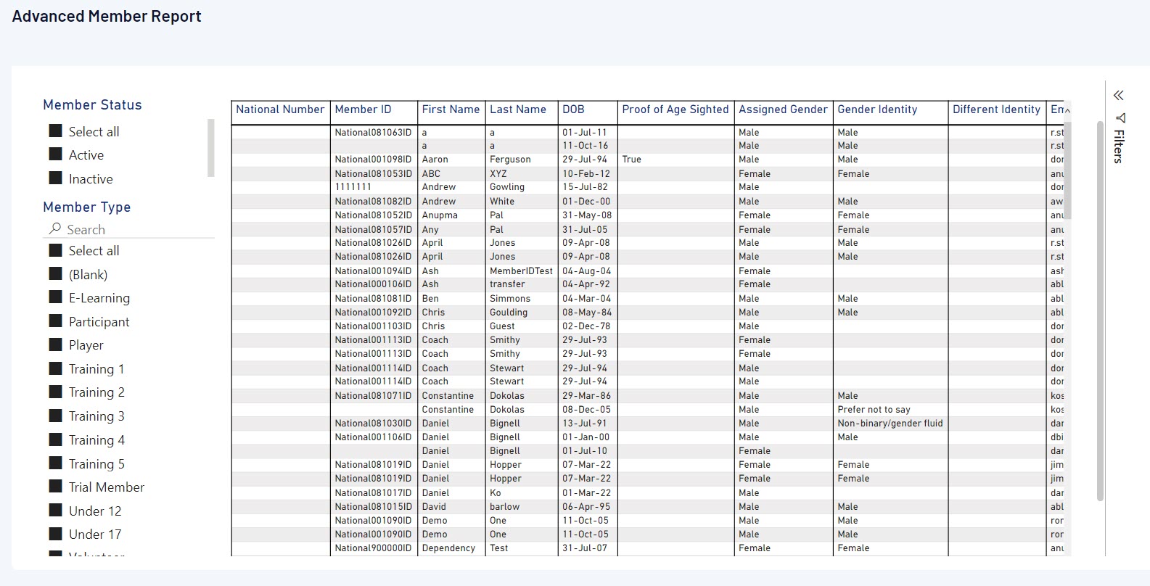Tick the Training 5 checkbox

(56, 463)
